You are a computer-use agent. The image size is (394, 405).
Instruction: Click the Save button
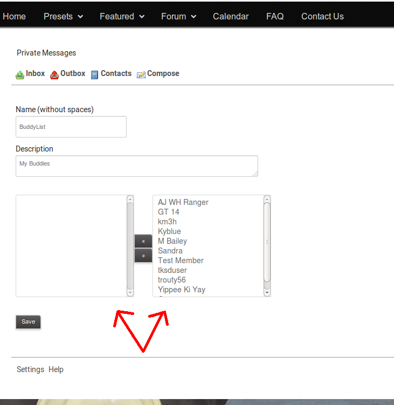(28, 322)
